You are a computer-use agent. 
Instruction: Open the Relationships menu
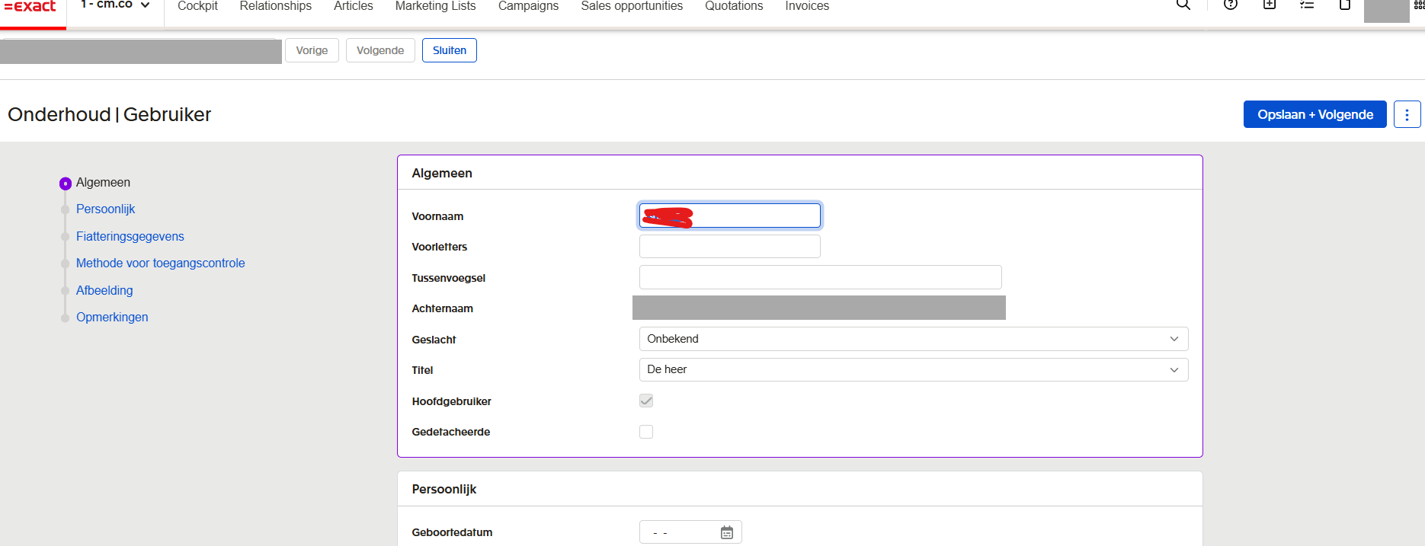pos(275,6)
